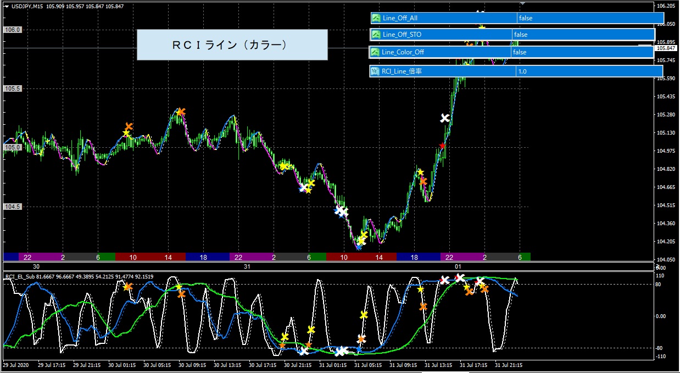
Task: Select the Line_Off_All parameter name
Action: coord(400,18)
